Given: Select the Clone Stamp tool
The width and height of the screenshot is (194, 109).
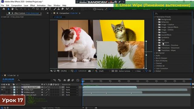Looking at the screenshot, I should (59, 9).
